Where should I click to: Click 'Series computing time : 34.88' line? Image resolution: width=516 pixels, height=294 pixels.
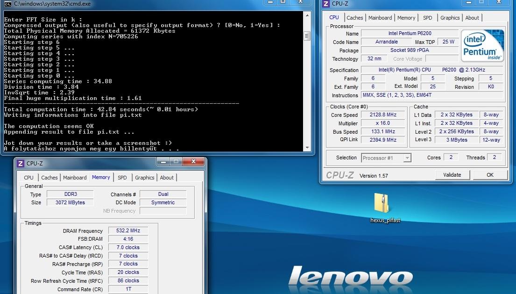coord(58,81)
